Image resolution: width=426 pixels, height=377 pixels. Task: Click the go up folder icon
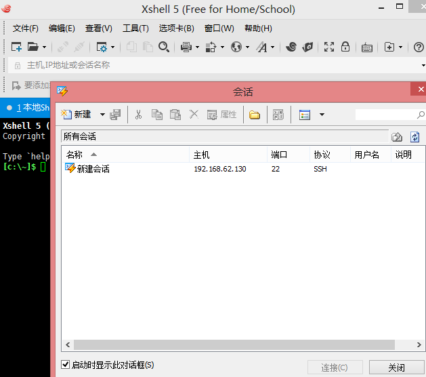397,137
